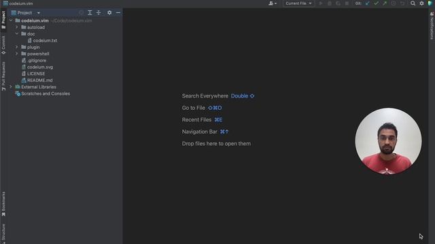Open Project panel gear options
Image resolution: width=435 pixels, height=244 pixels.
click(x=109, y=13)
